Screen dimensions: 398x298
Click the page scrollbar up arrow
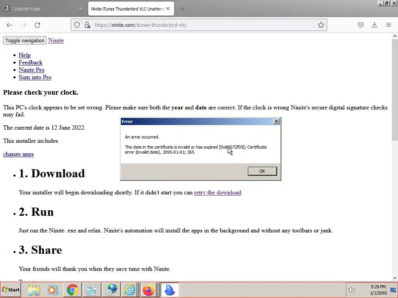[395, 36]
